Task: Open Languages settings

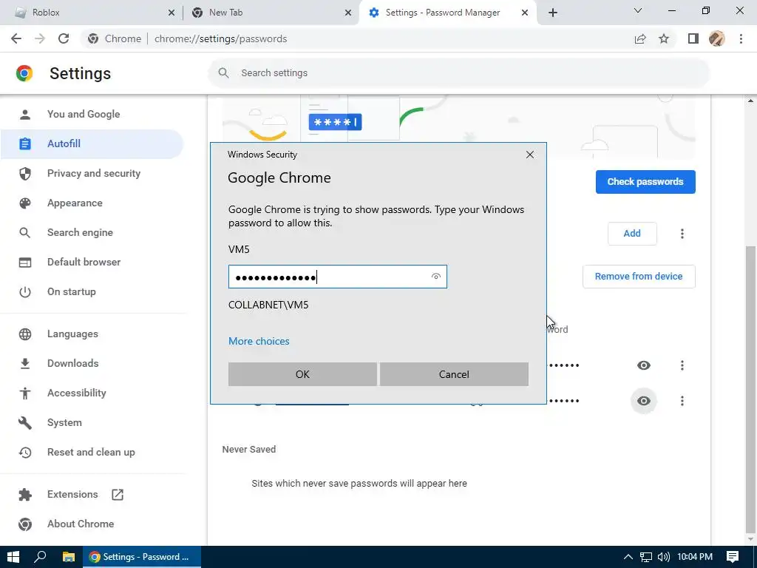Action: [92, 334]
